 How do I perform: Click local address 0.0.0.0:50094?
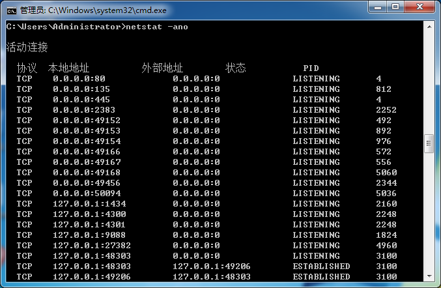click(87, 194)
